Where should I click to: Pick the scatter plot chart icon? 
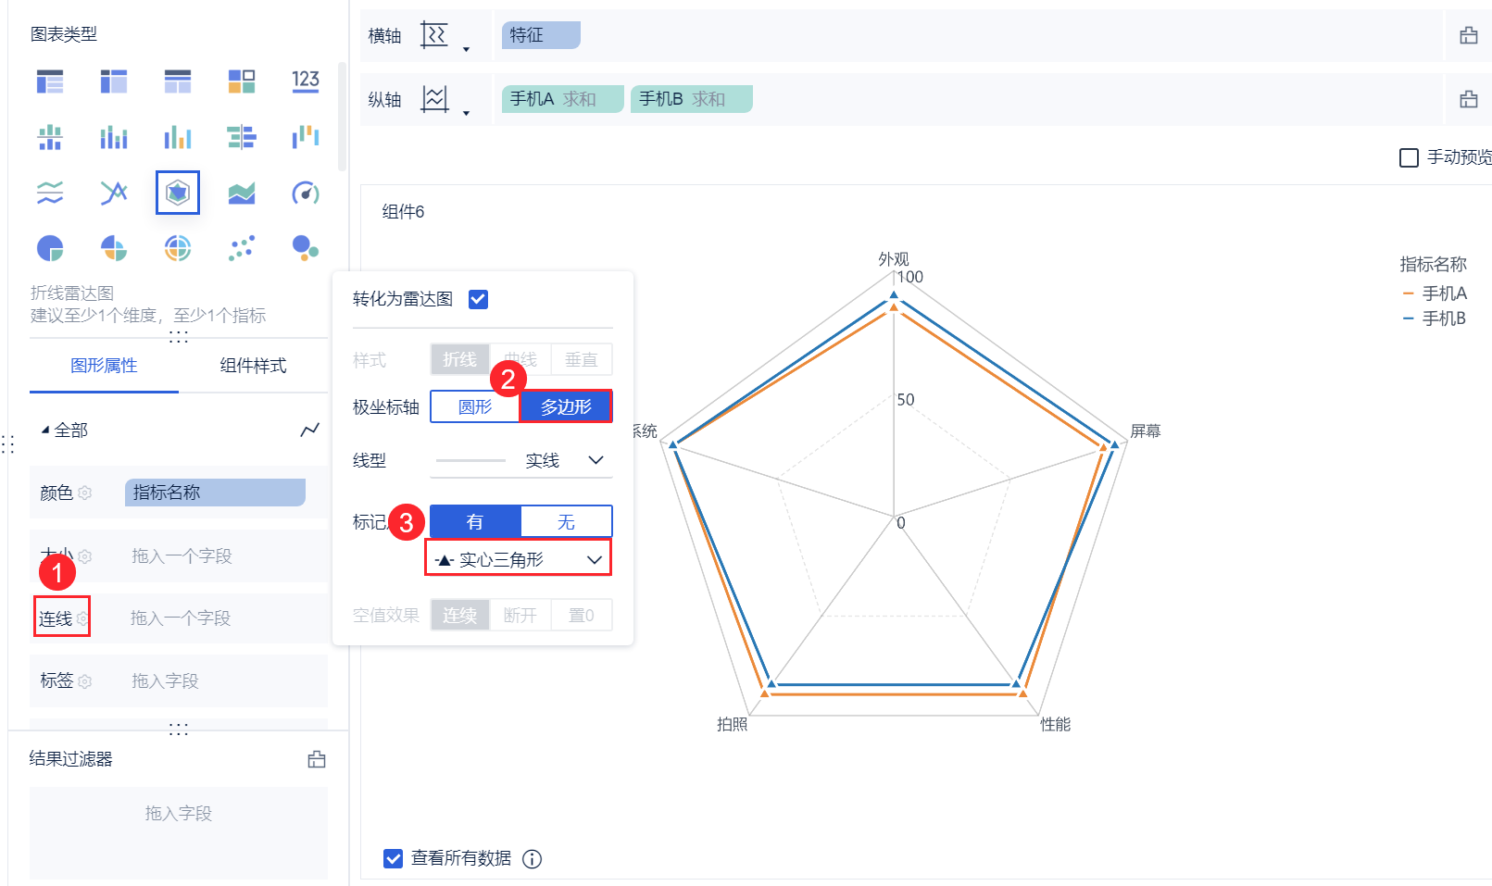point(242,248)
